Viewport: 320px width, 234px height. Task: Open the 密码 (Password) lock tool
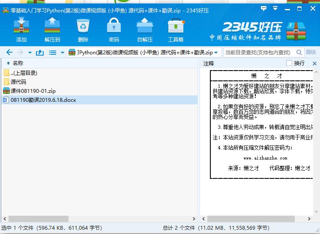click(x=114, y=30)
